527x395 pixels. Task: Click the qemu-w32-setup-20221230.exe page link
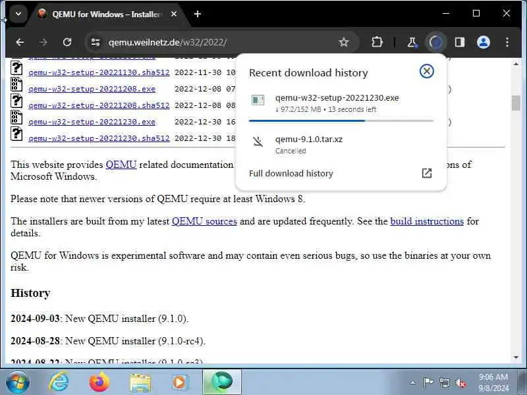[92, 122]
